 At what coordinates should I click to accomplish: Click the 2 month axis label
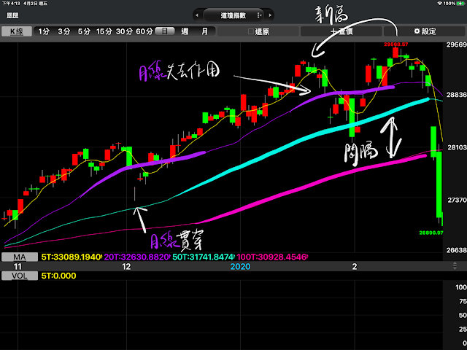355,266
